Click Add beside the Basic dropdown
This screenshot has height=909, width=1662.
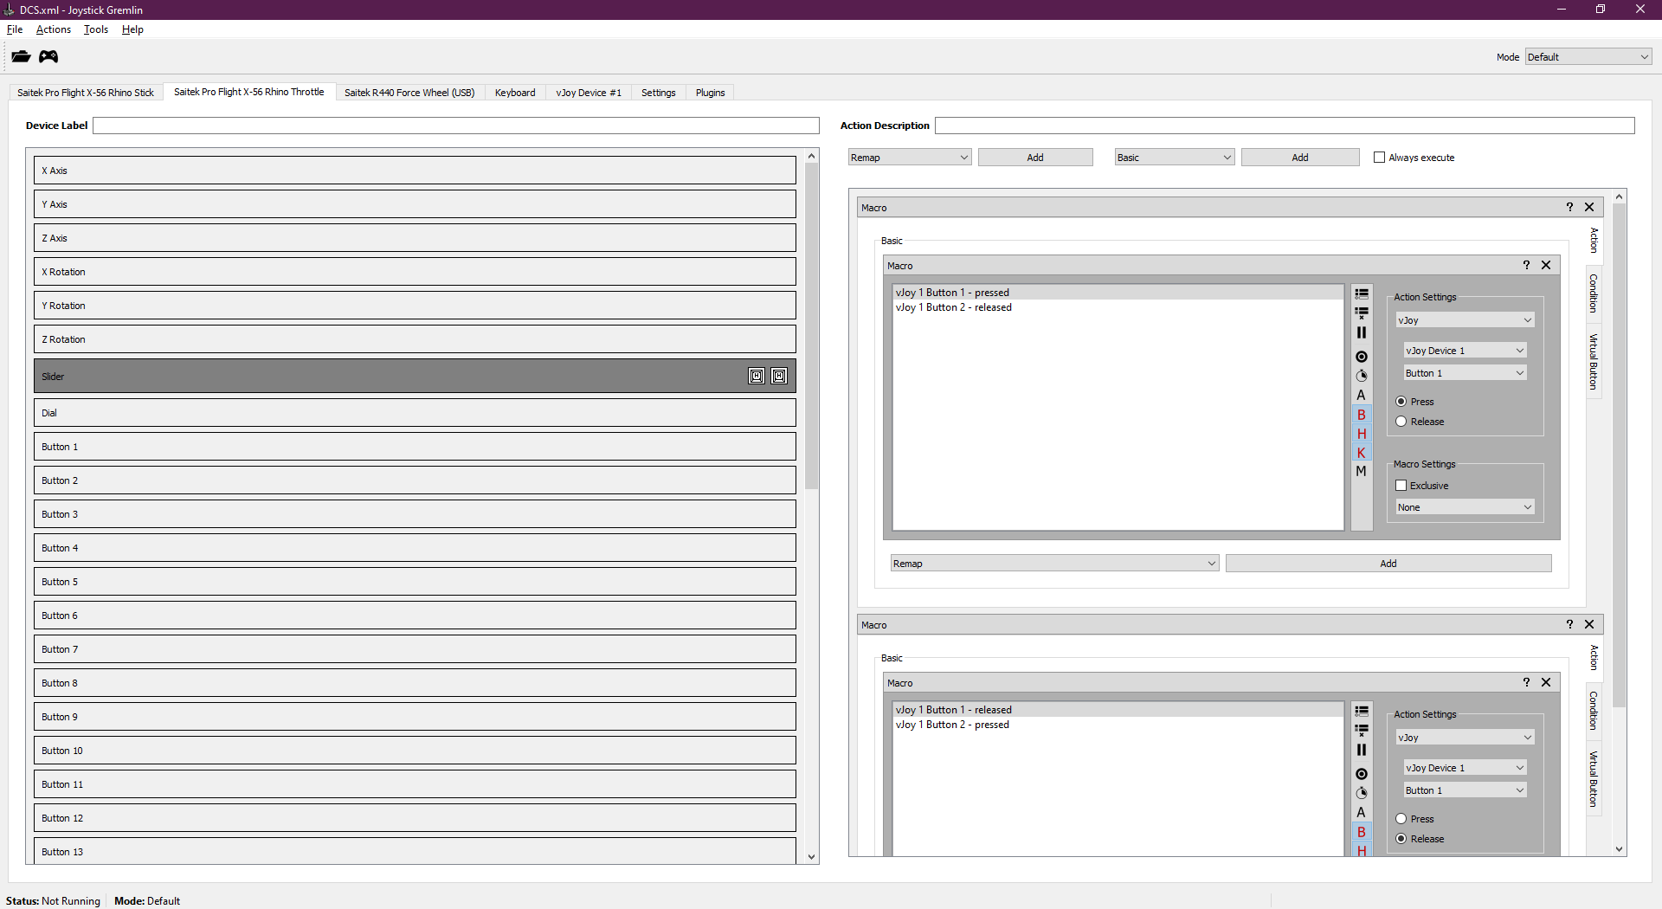click(1299, 157)
